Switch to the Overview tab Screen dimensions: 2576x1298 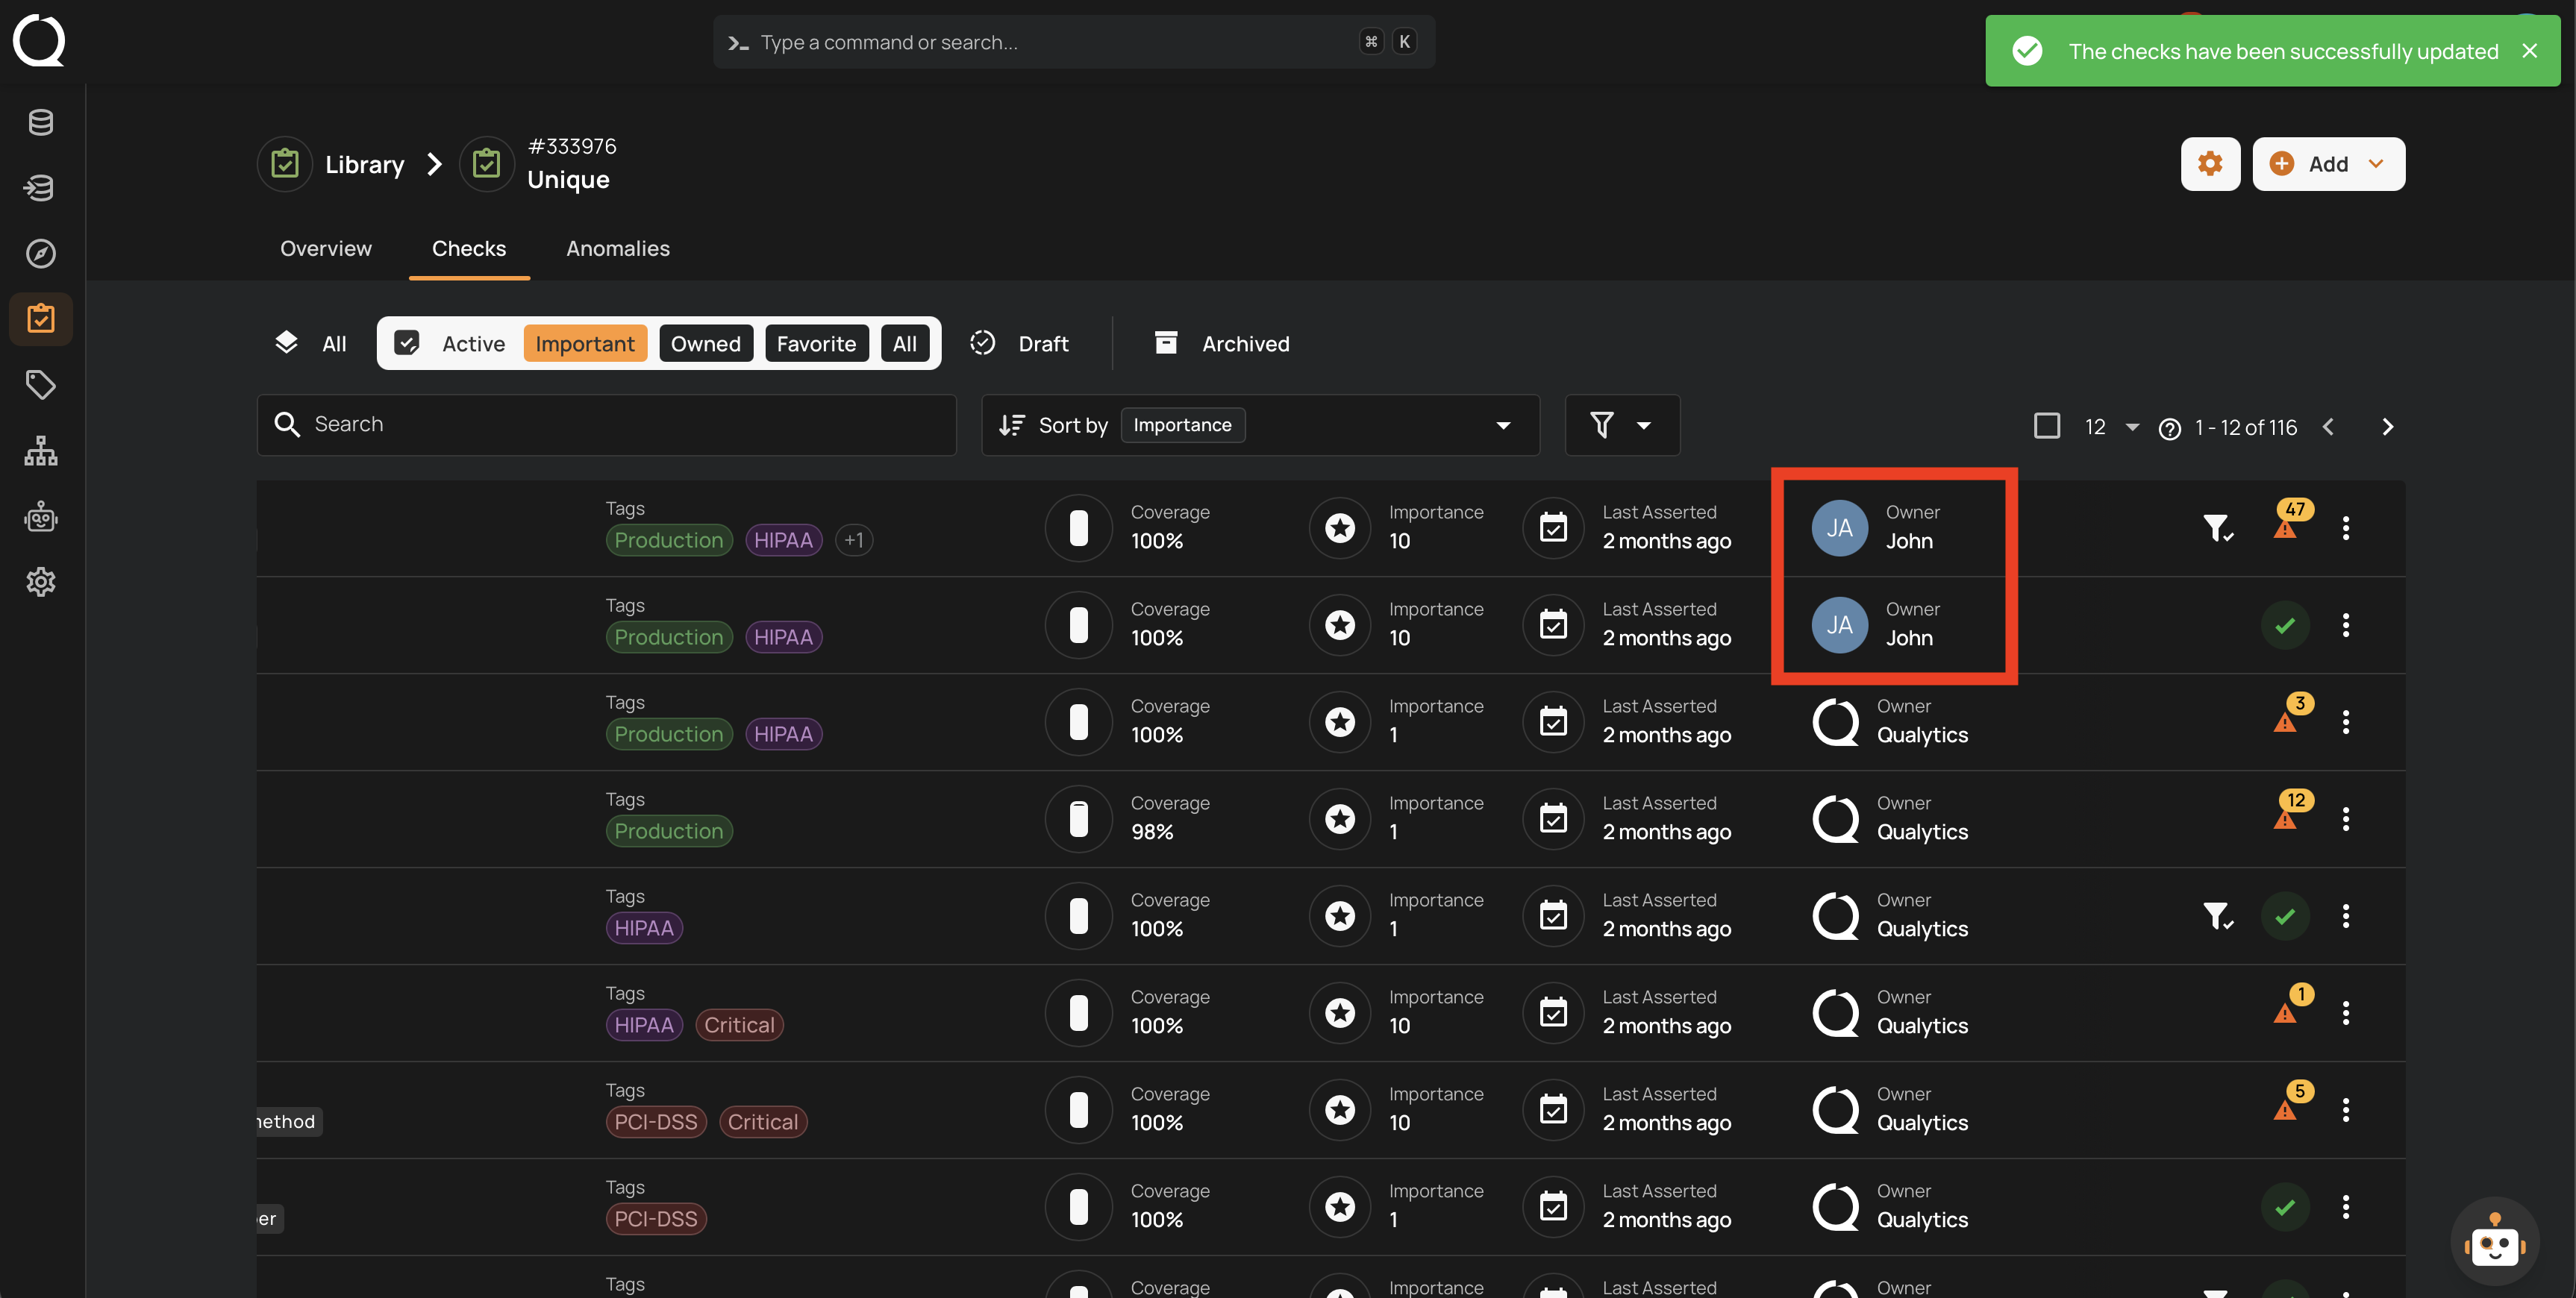325,249
